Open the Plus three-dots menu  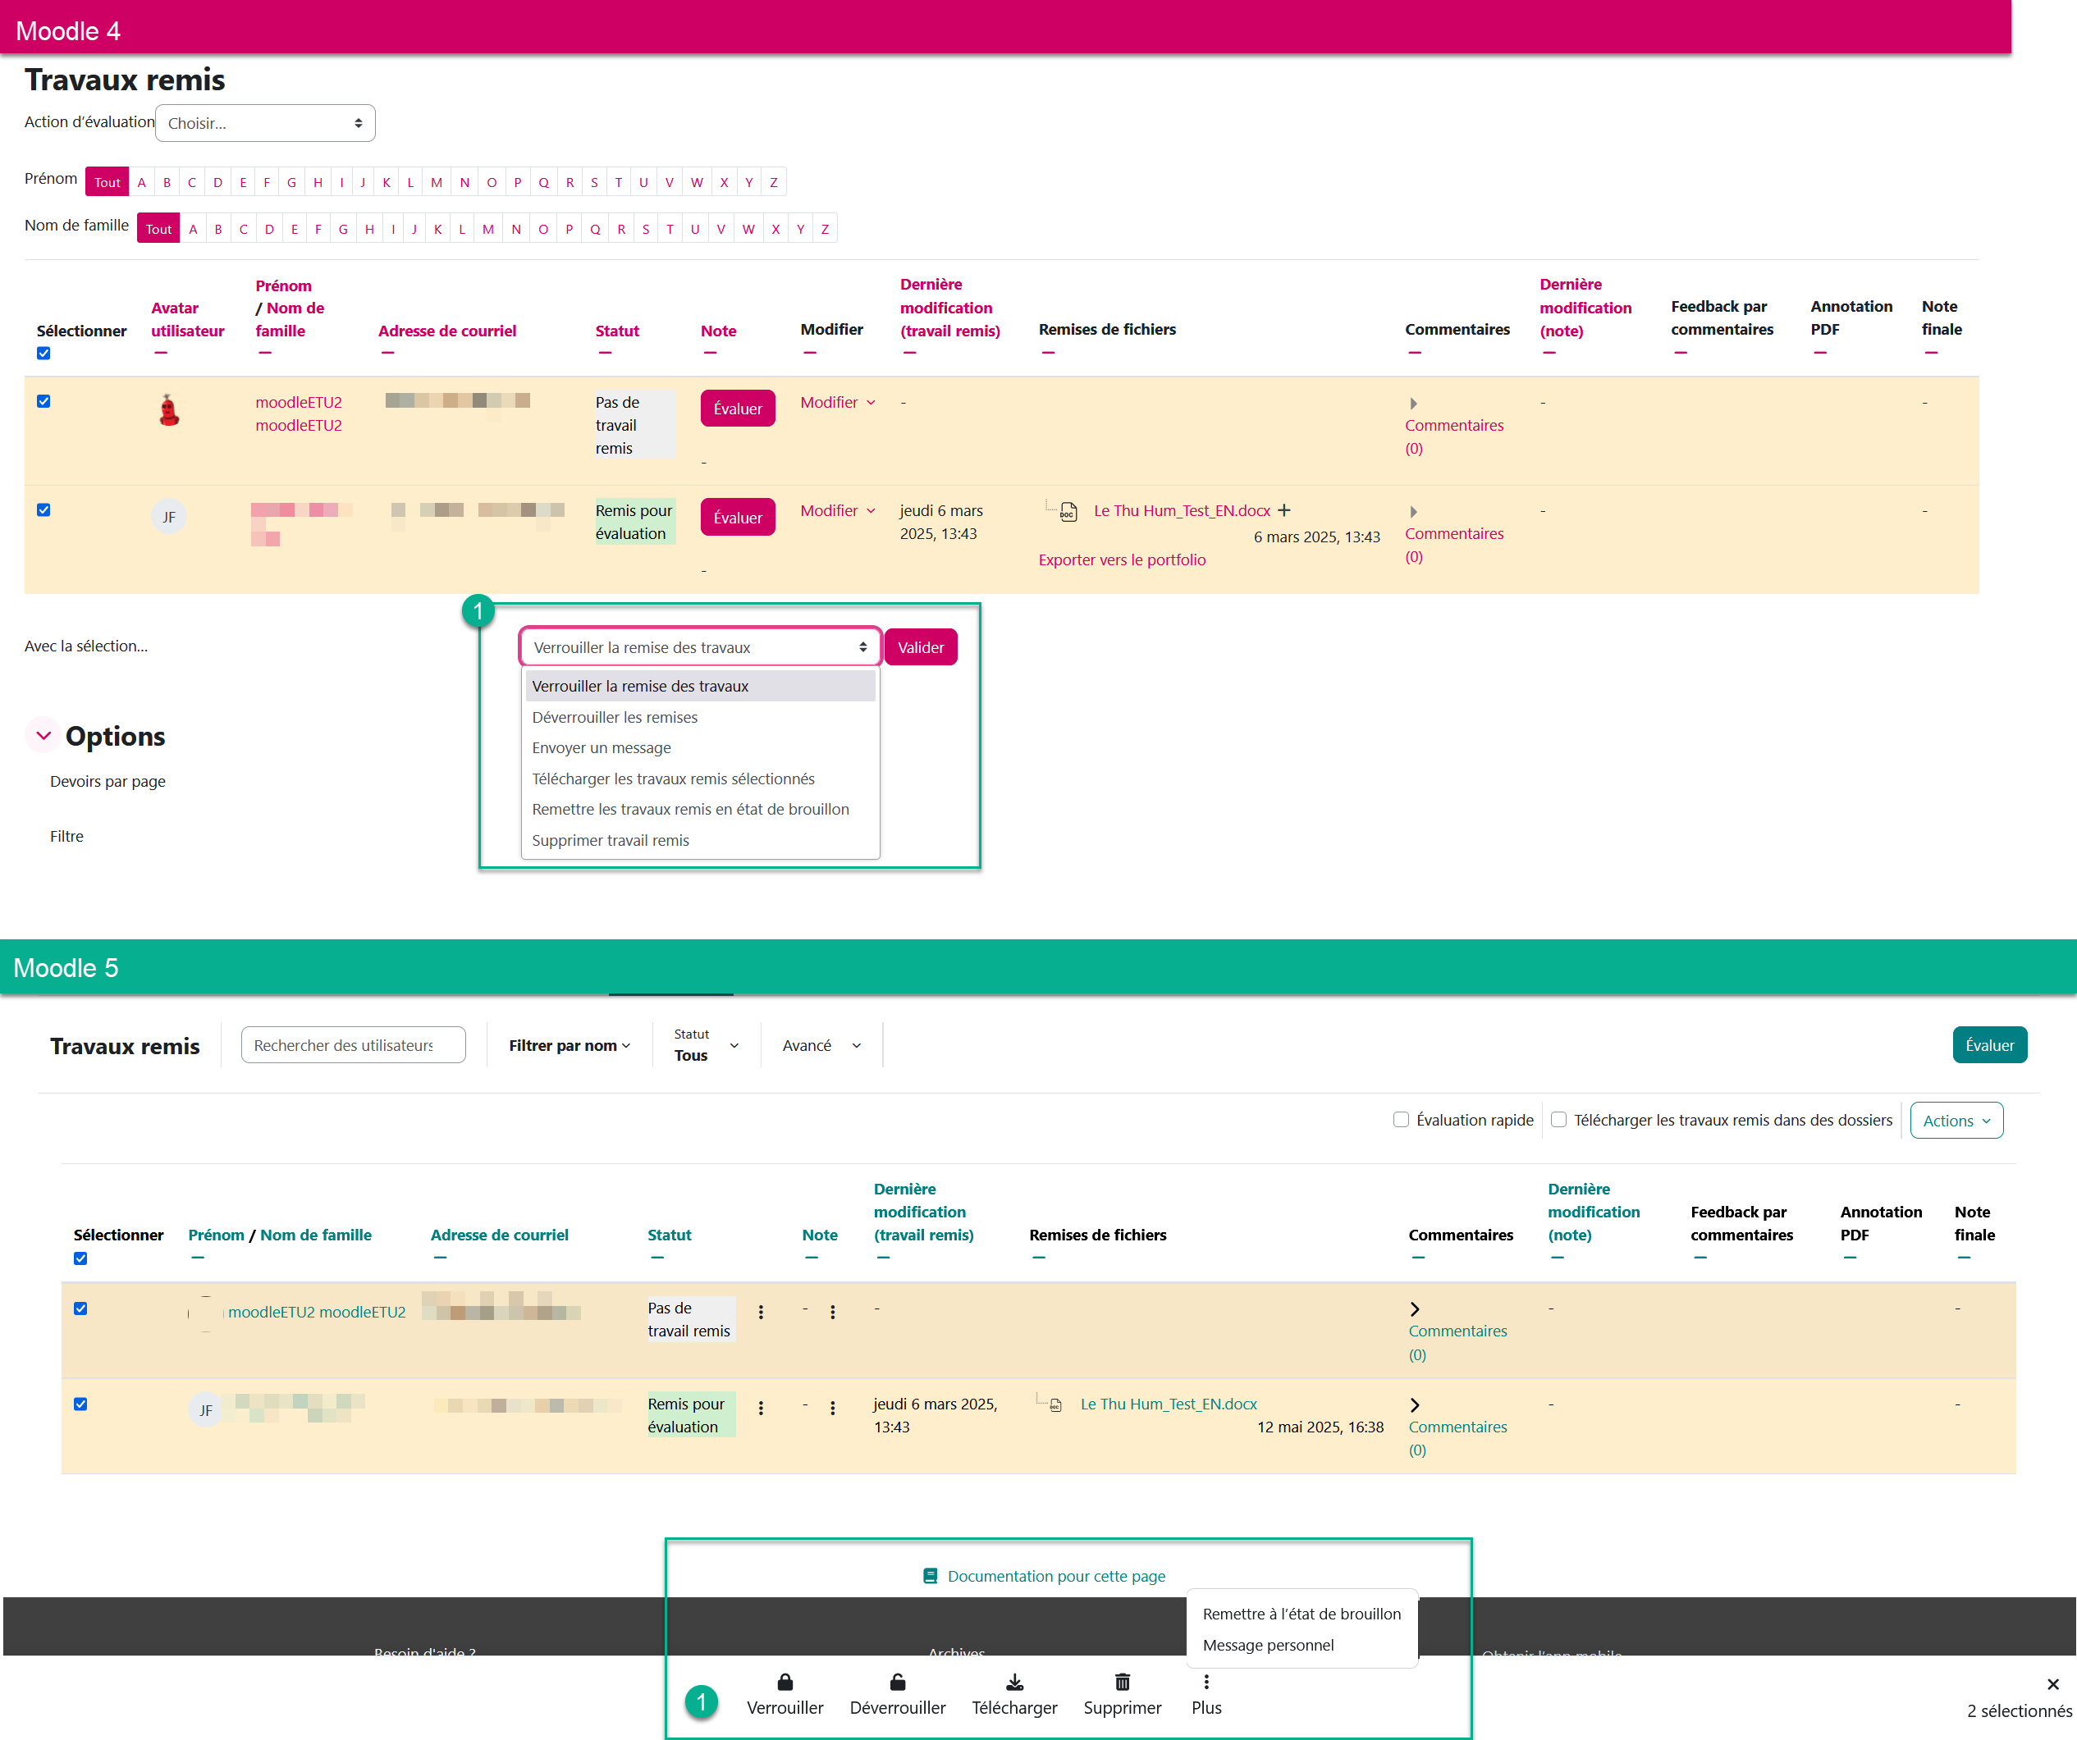[1205, 1682]
